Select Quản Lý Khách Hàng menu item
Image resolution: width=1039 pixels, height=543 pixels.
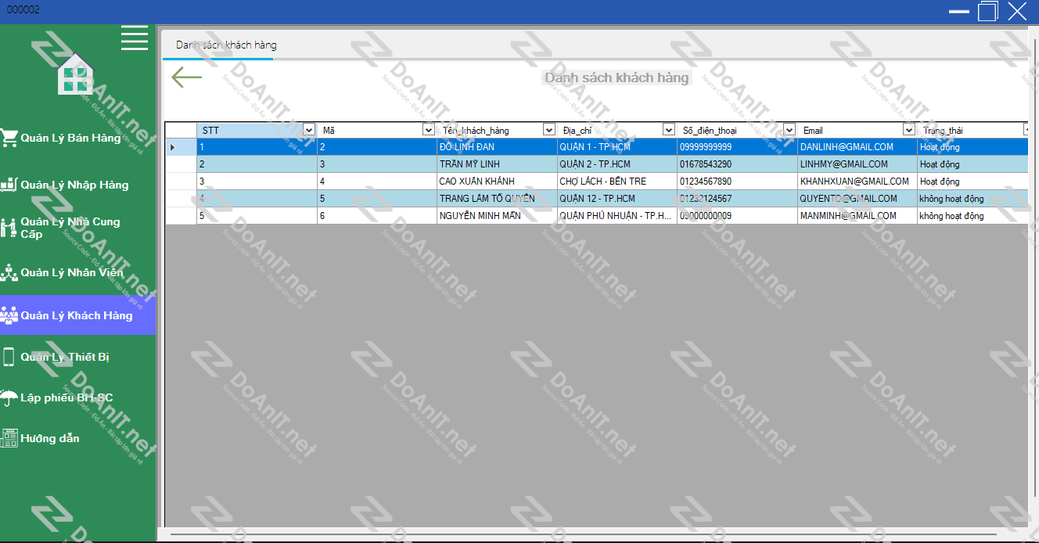pos(78,315)
